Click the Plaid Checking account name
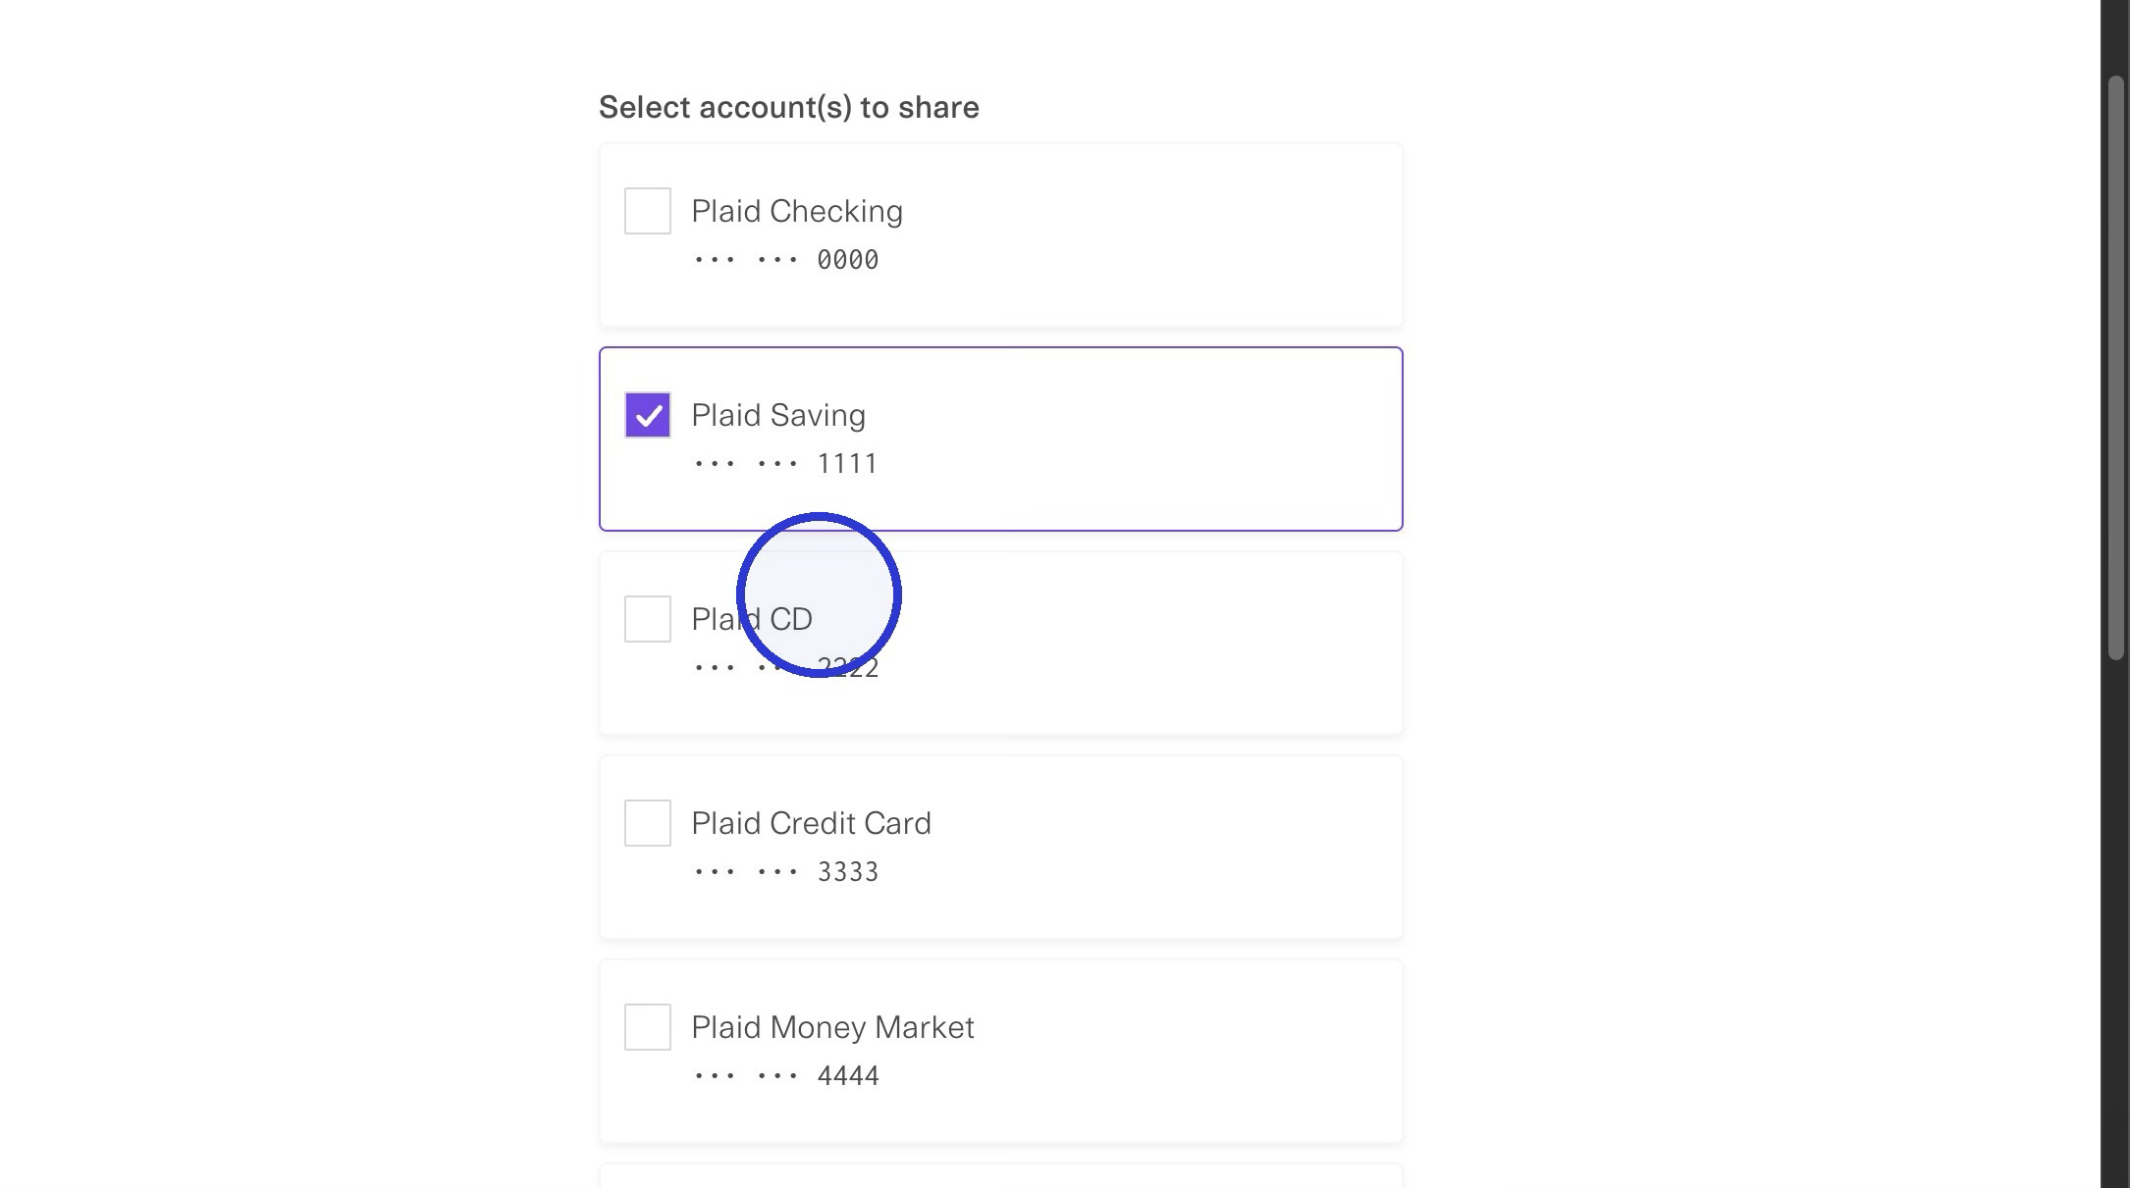The height and width of the screenshot is (1188, 2130). click(x=797, y=211)
